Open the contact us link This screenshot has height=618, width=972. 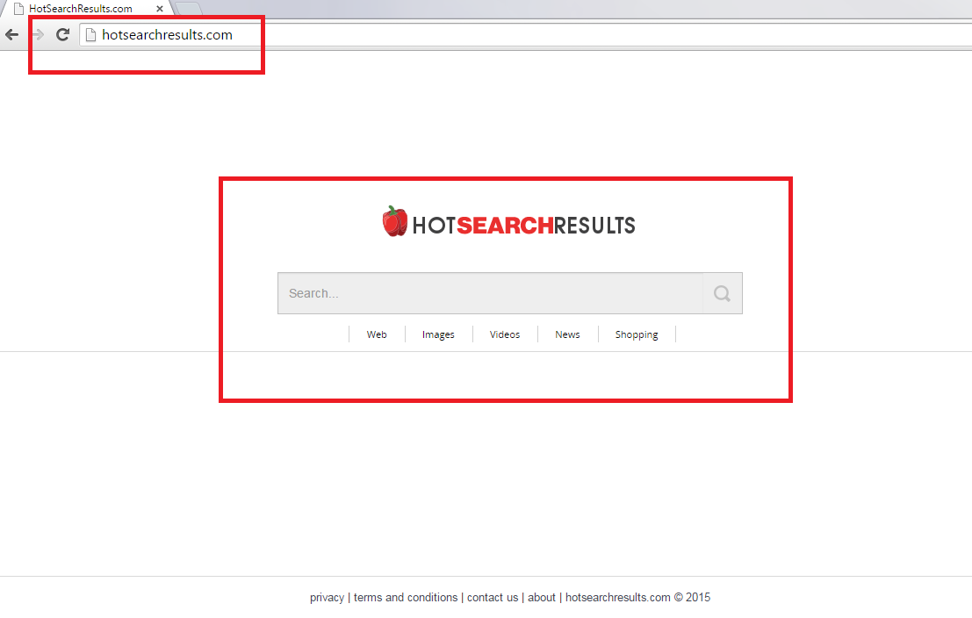coord(493,598)
